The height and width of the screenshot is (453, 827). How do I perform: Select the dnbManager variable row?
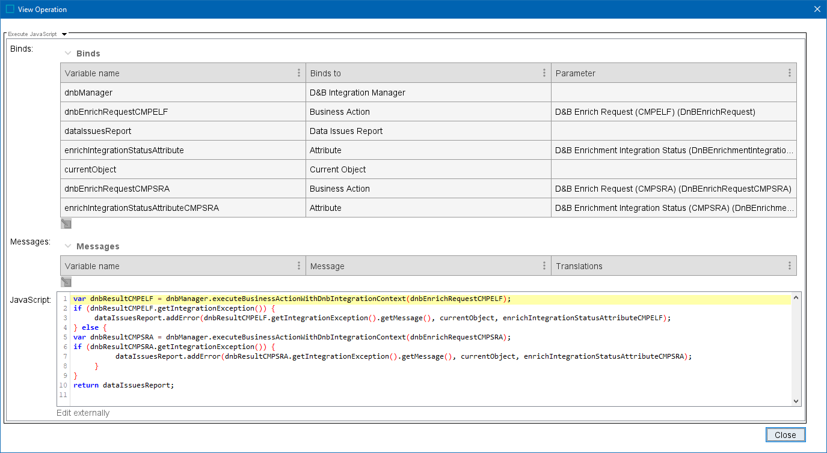428,93
